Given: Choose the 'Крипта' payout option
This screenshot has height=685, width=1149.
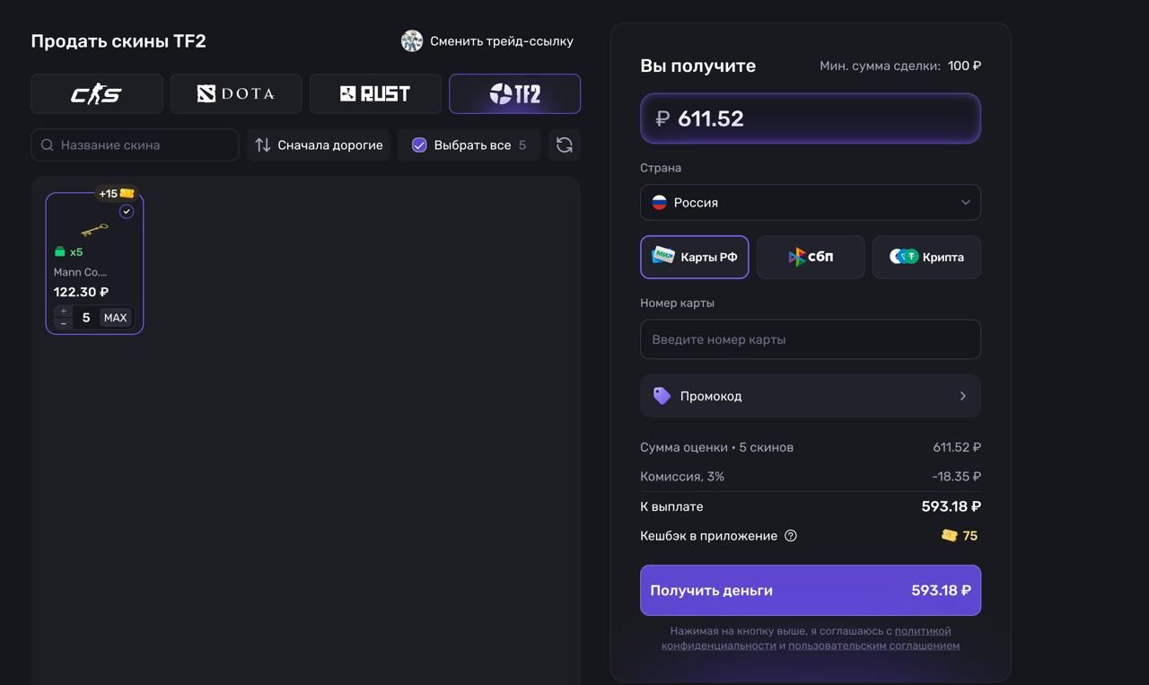Looking at the screenshot, I should tap(926, 258).
